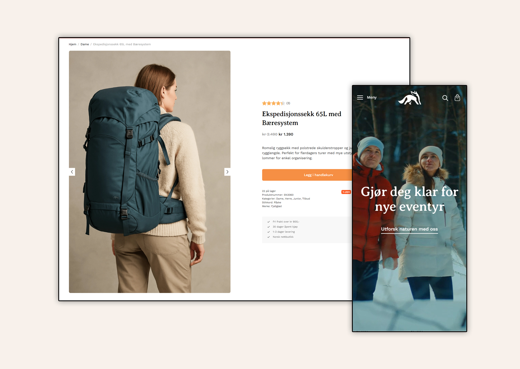
Task: Open search with the magnifier icon
Action: click(445, 98)
